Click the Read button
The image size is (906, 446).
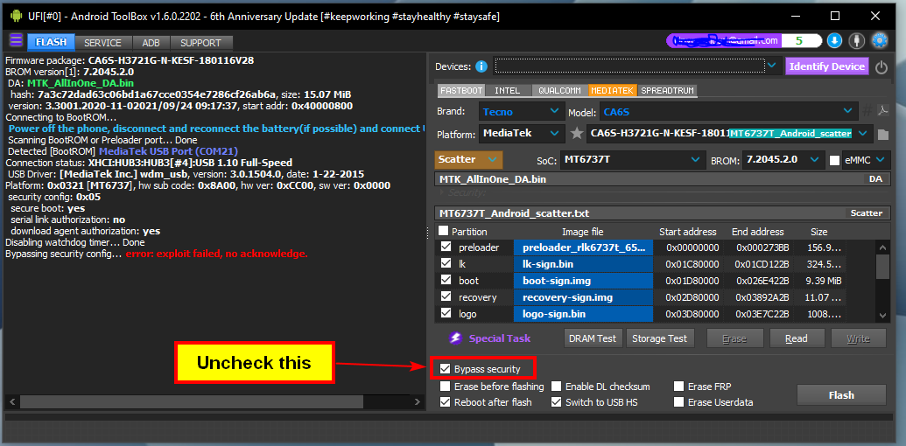797,338
